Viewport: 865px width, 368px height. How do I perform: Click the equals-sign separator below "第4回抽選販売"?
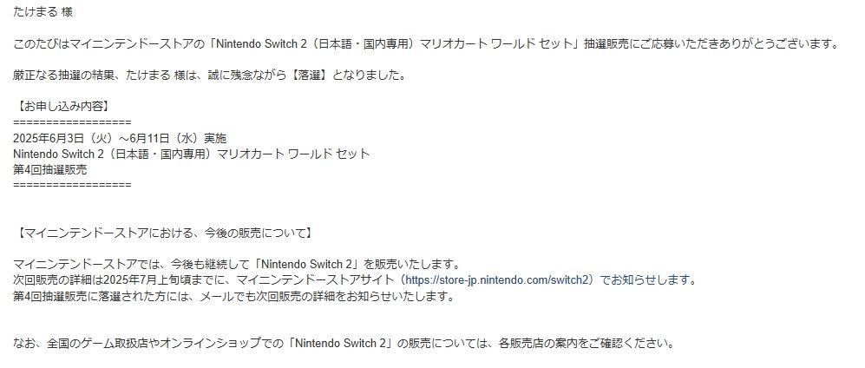click(73, 185)
